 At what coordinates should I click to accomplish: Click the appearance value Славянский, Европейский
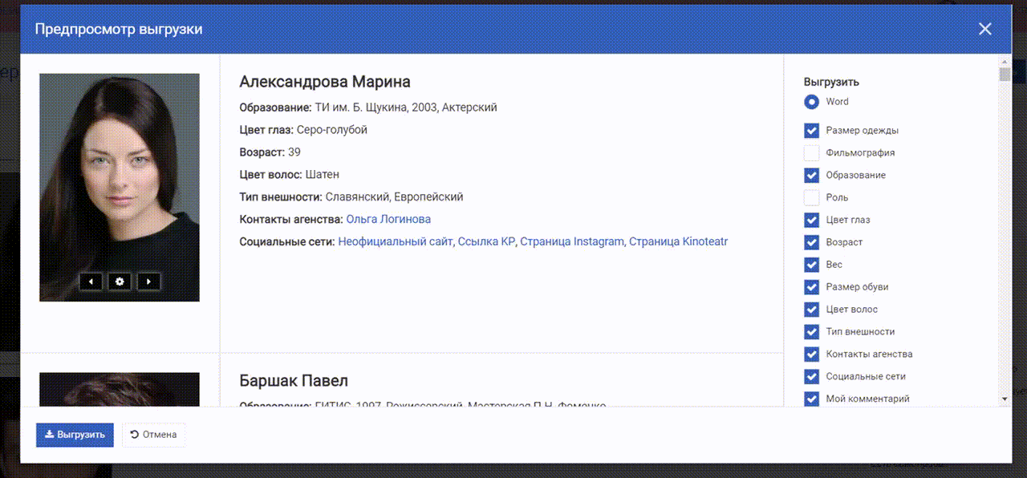[395, 197]
